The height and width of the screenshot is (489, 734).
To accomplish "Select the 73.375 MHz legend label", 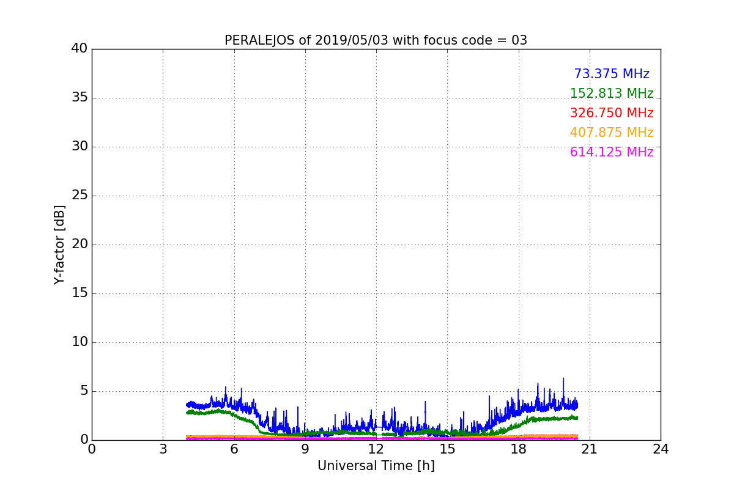I will pos(612,74).
